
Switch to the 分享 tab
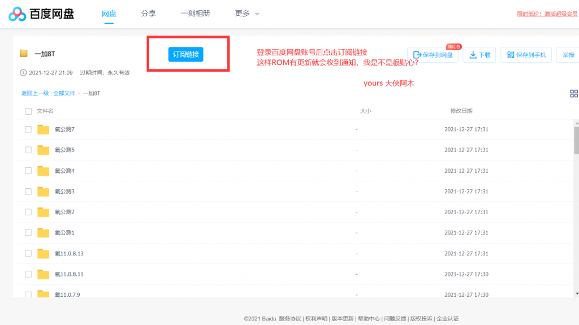pos(149,14)
